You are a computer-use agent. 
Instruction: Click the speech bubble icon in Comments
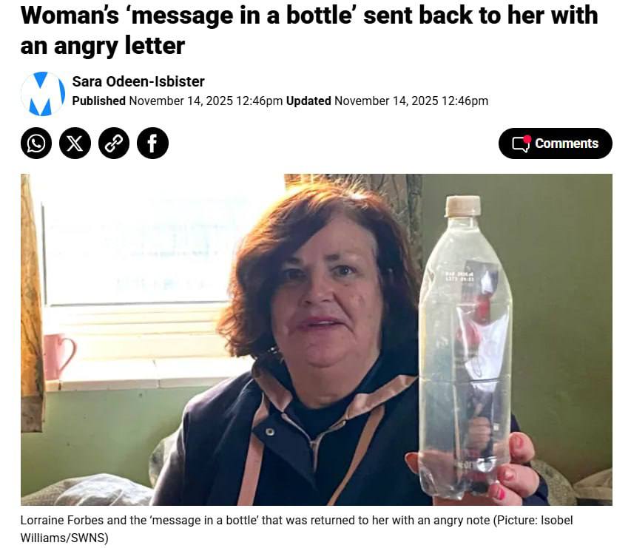point(521,143)
